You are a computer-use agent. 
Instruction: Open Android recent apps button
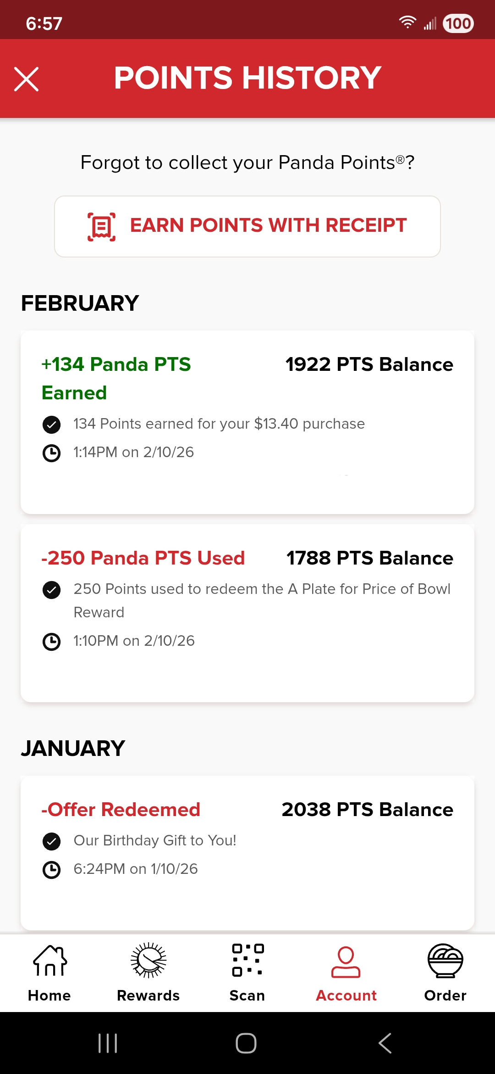coord(108,1043)
